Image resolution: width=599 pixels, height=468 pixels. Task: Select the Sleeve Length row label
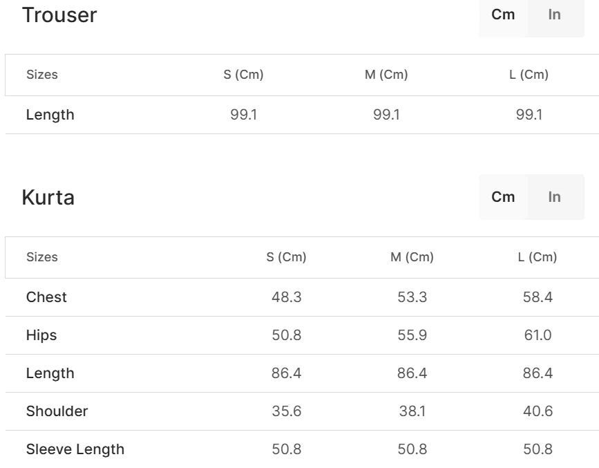point(75,449)
